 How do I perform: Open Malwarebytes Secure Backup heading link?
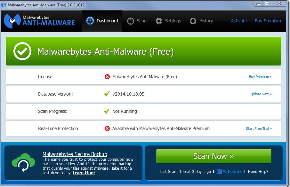(75, 154)
